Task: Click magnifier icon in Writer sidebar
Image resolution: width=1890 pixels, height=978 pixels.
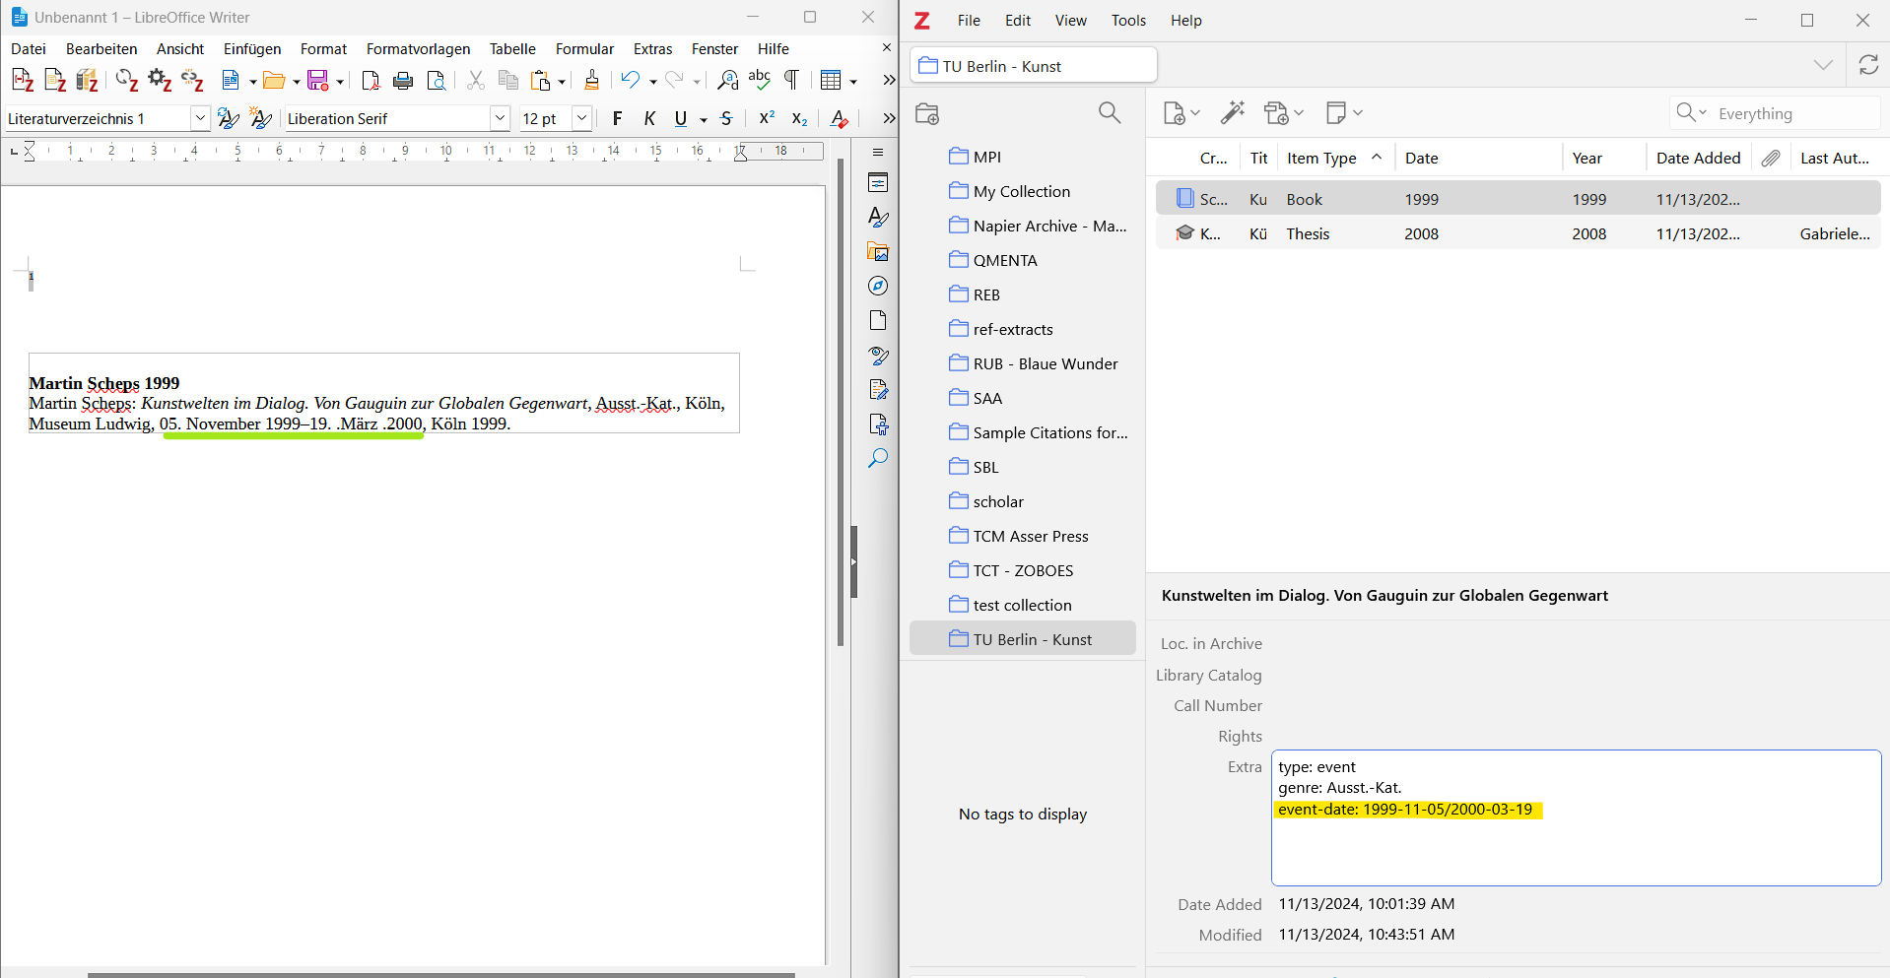Action: [x=878, y=459]
